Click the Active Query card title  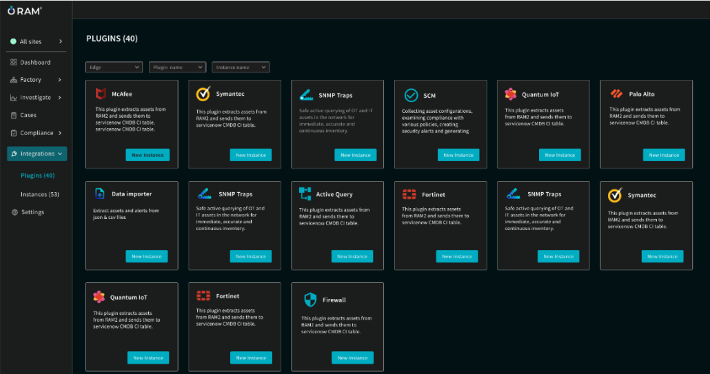point(334,194)
